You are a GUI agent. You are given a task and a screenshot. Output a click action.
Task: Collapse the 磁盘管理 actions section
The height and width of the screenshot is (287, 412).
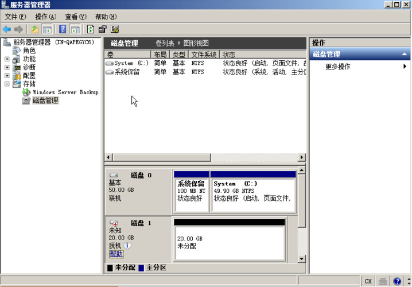[405, 54]
